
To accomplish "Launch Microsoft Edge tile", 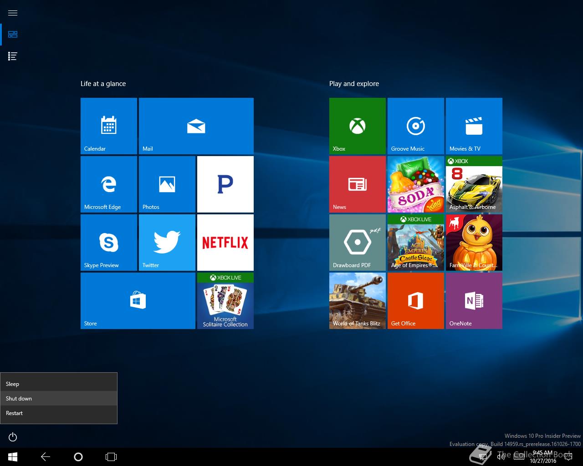I will (x=109, y=184).
